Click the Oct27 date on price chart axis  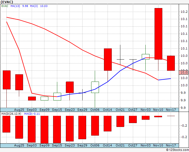[x=133, y=110]
